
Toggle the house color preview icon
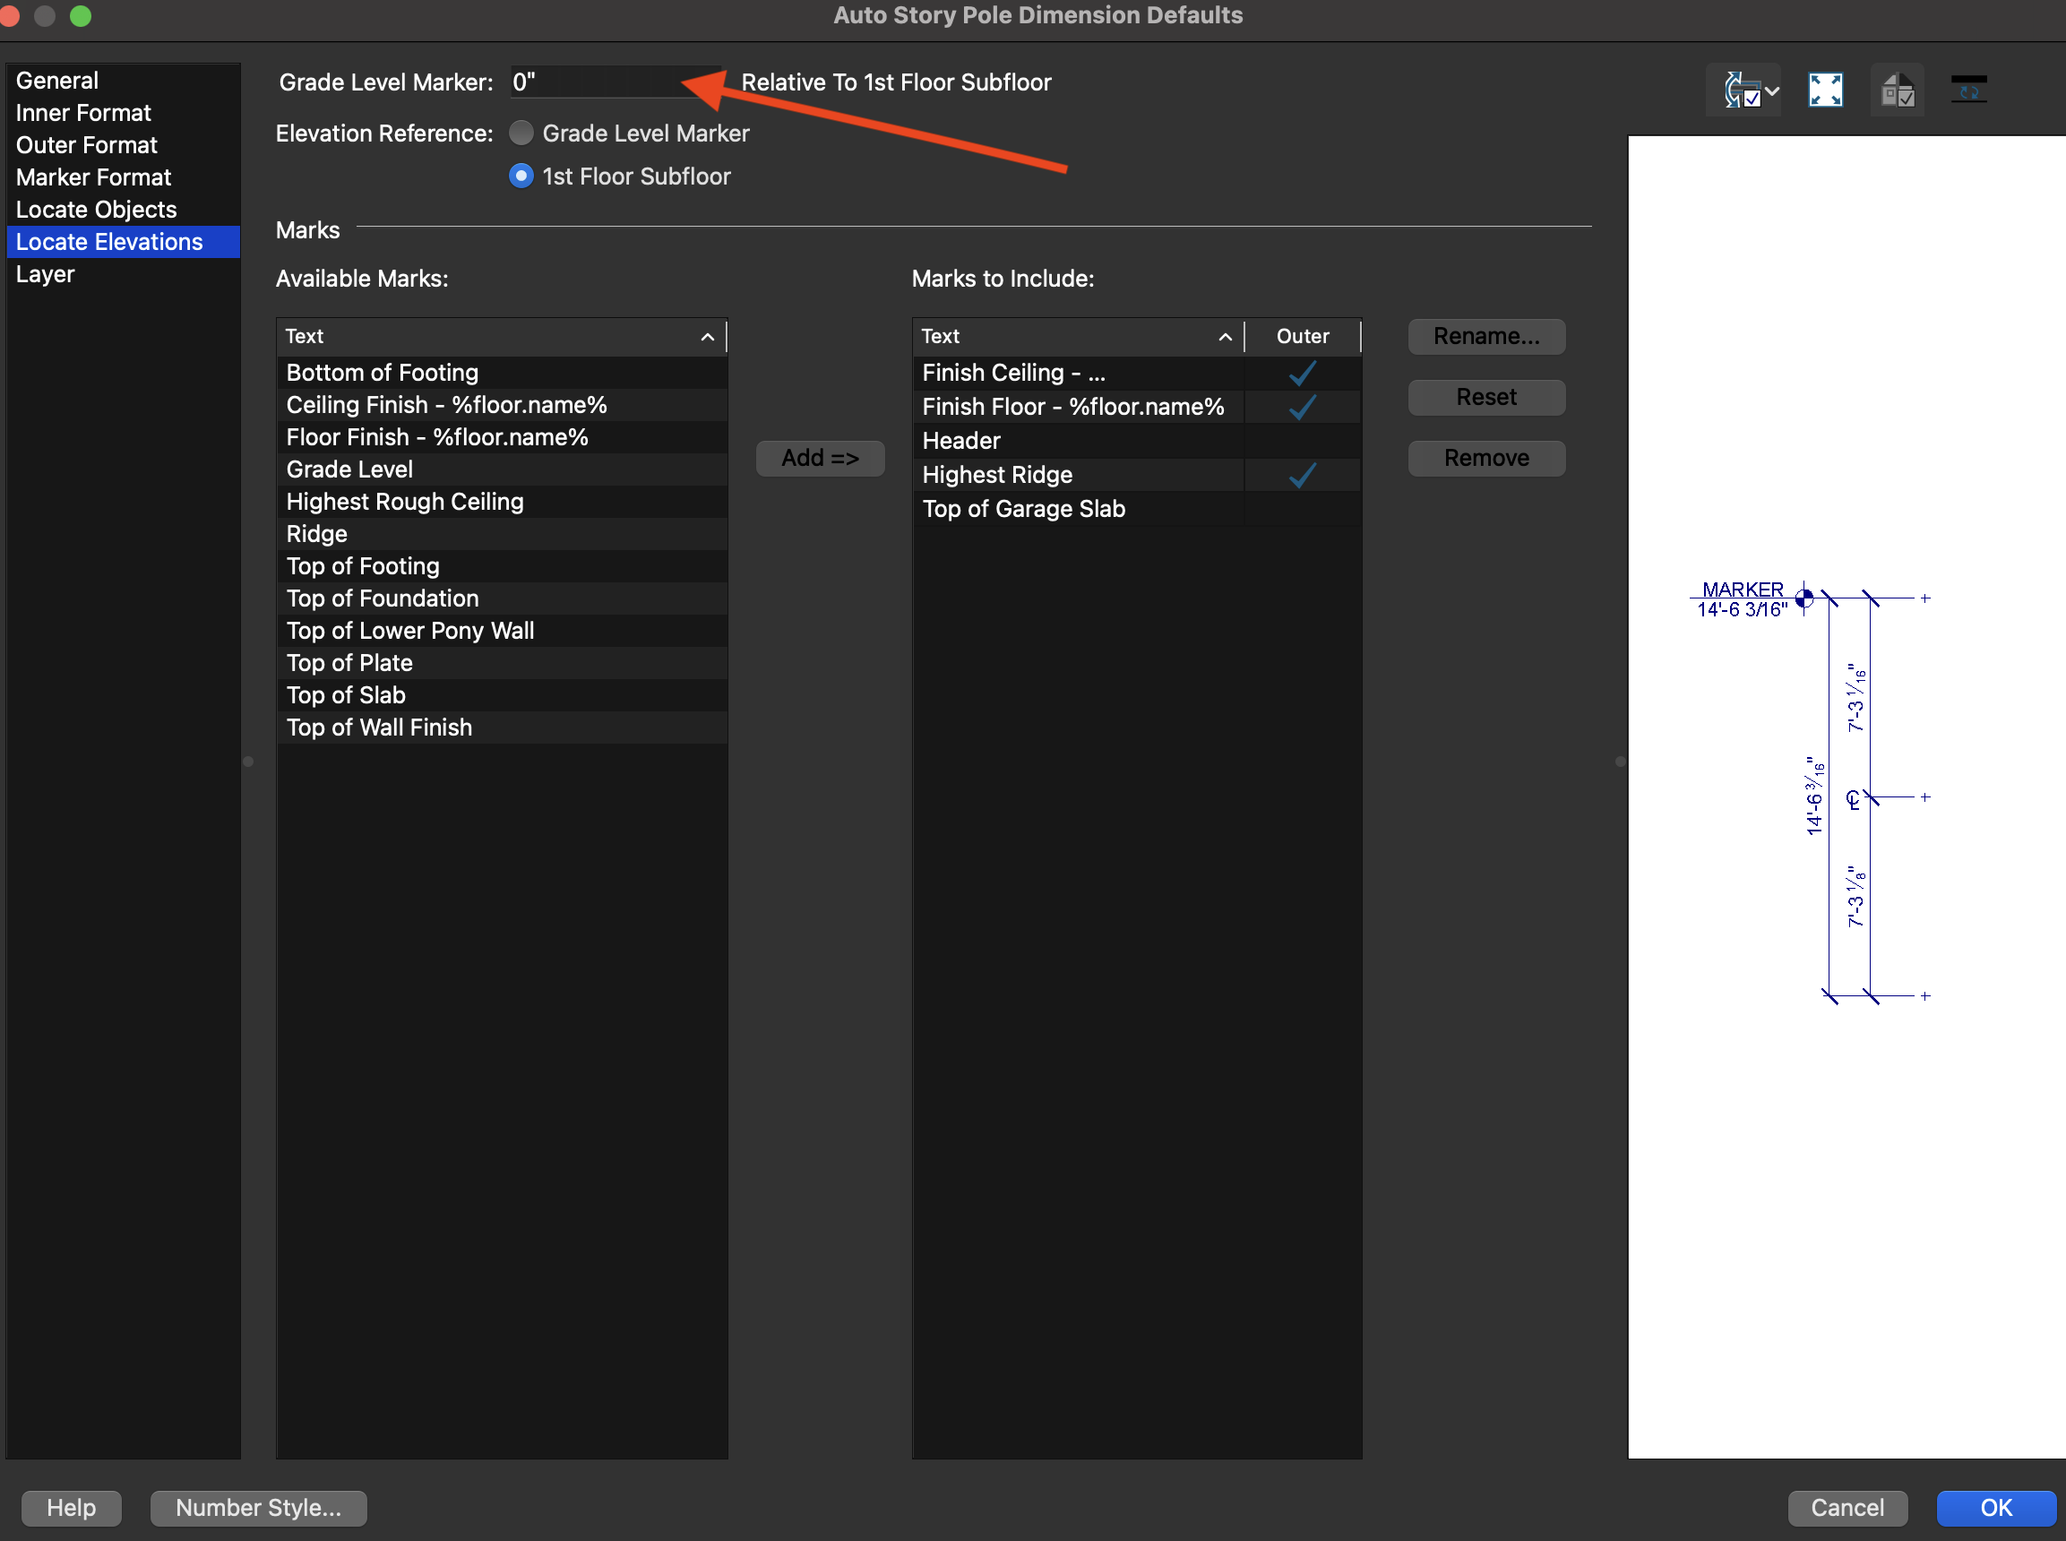point(1898,90)
